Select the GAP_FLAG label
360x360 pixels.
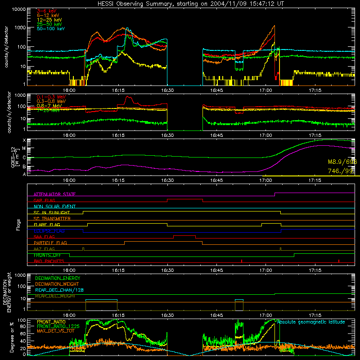[44, 200]
